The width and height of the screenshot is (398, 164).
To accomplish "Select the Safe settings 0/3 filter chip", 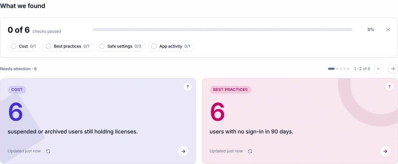I will click(x=121, y=47).
